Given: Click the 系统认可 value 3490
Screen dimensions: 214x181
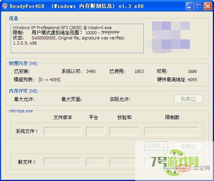Looking at the screenshot, I should [x=91, y=71].
